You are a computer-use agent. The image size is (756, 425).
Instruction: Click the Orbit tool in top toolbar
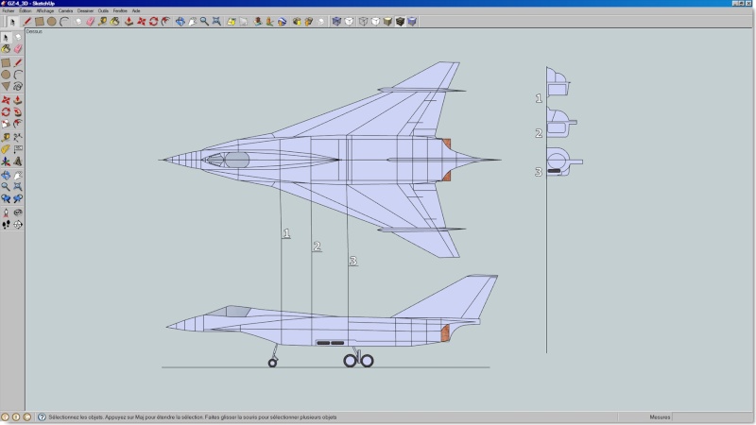coord(180,21)
